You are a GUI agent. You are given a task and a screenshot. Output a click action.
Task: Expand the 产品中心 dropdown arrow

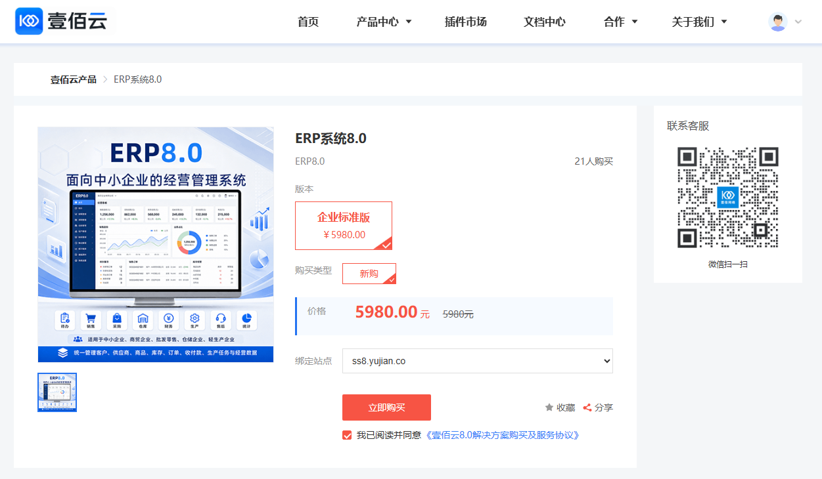click(x=409, y=22)
